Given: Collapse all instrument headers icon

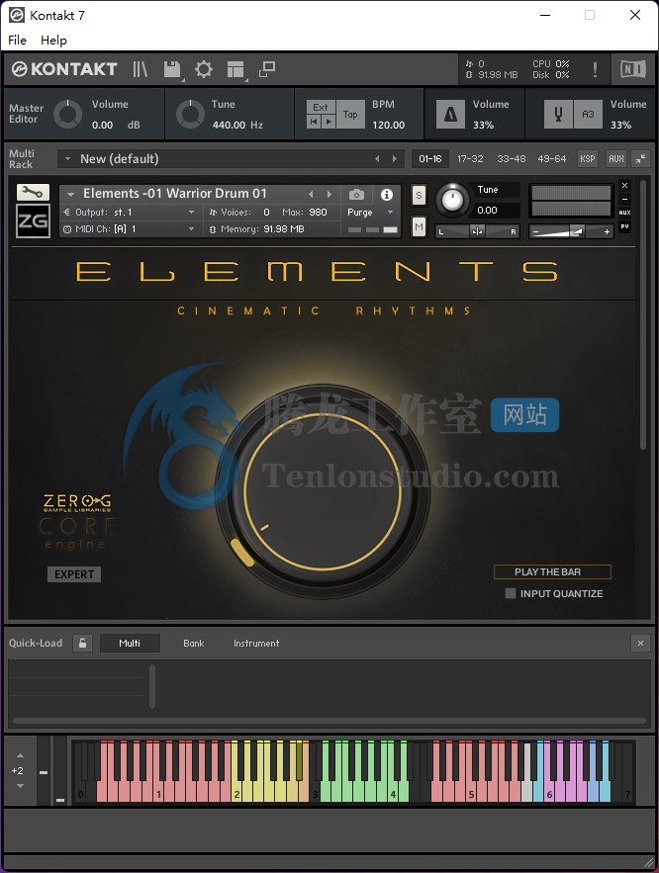Looking at the screenshot, I should (640, 159).
